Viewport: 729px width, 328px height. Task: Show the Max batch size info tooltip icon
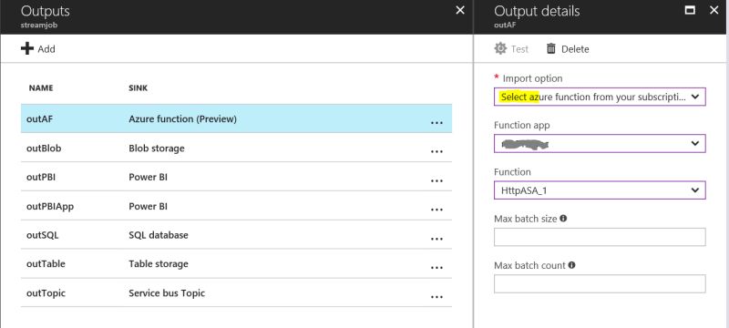point(563,218)
